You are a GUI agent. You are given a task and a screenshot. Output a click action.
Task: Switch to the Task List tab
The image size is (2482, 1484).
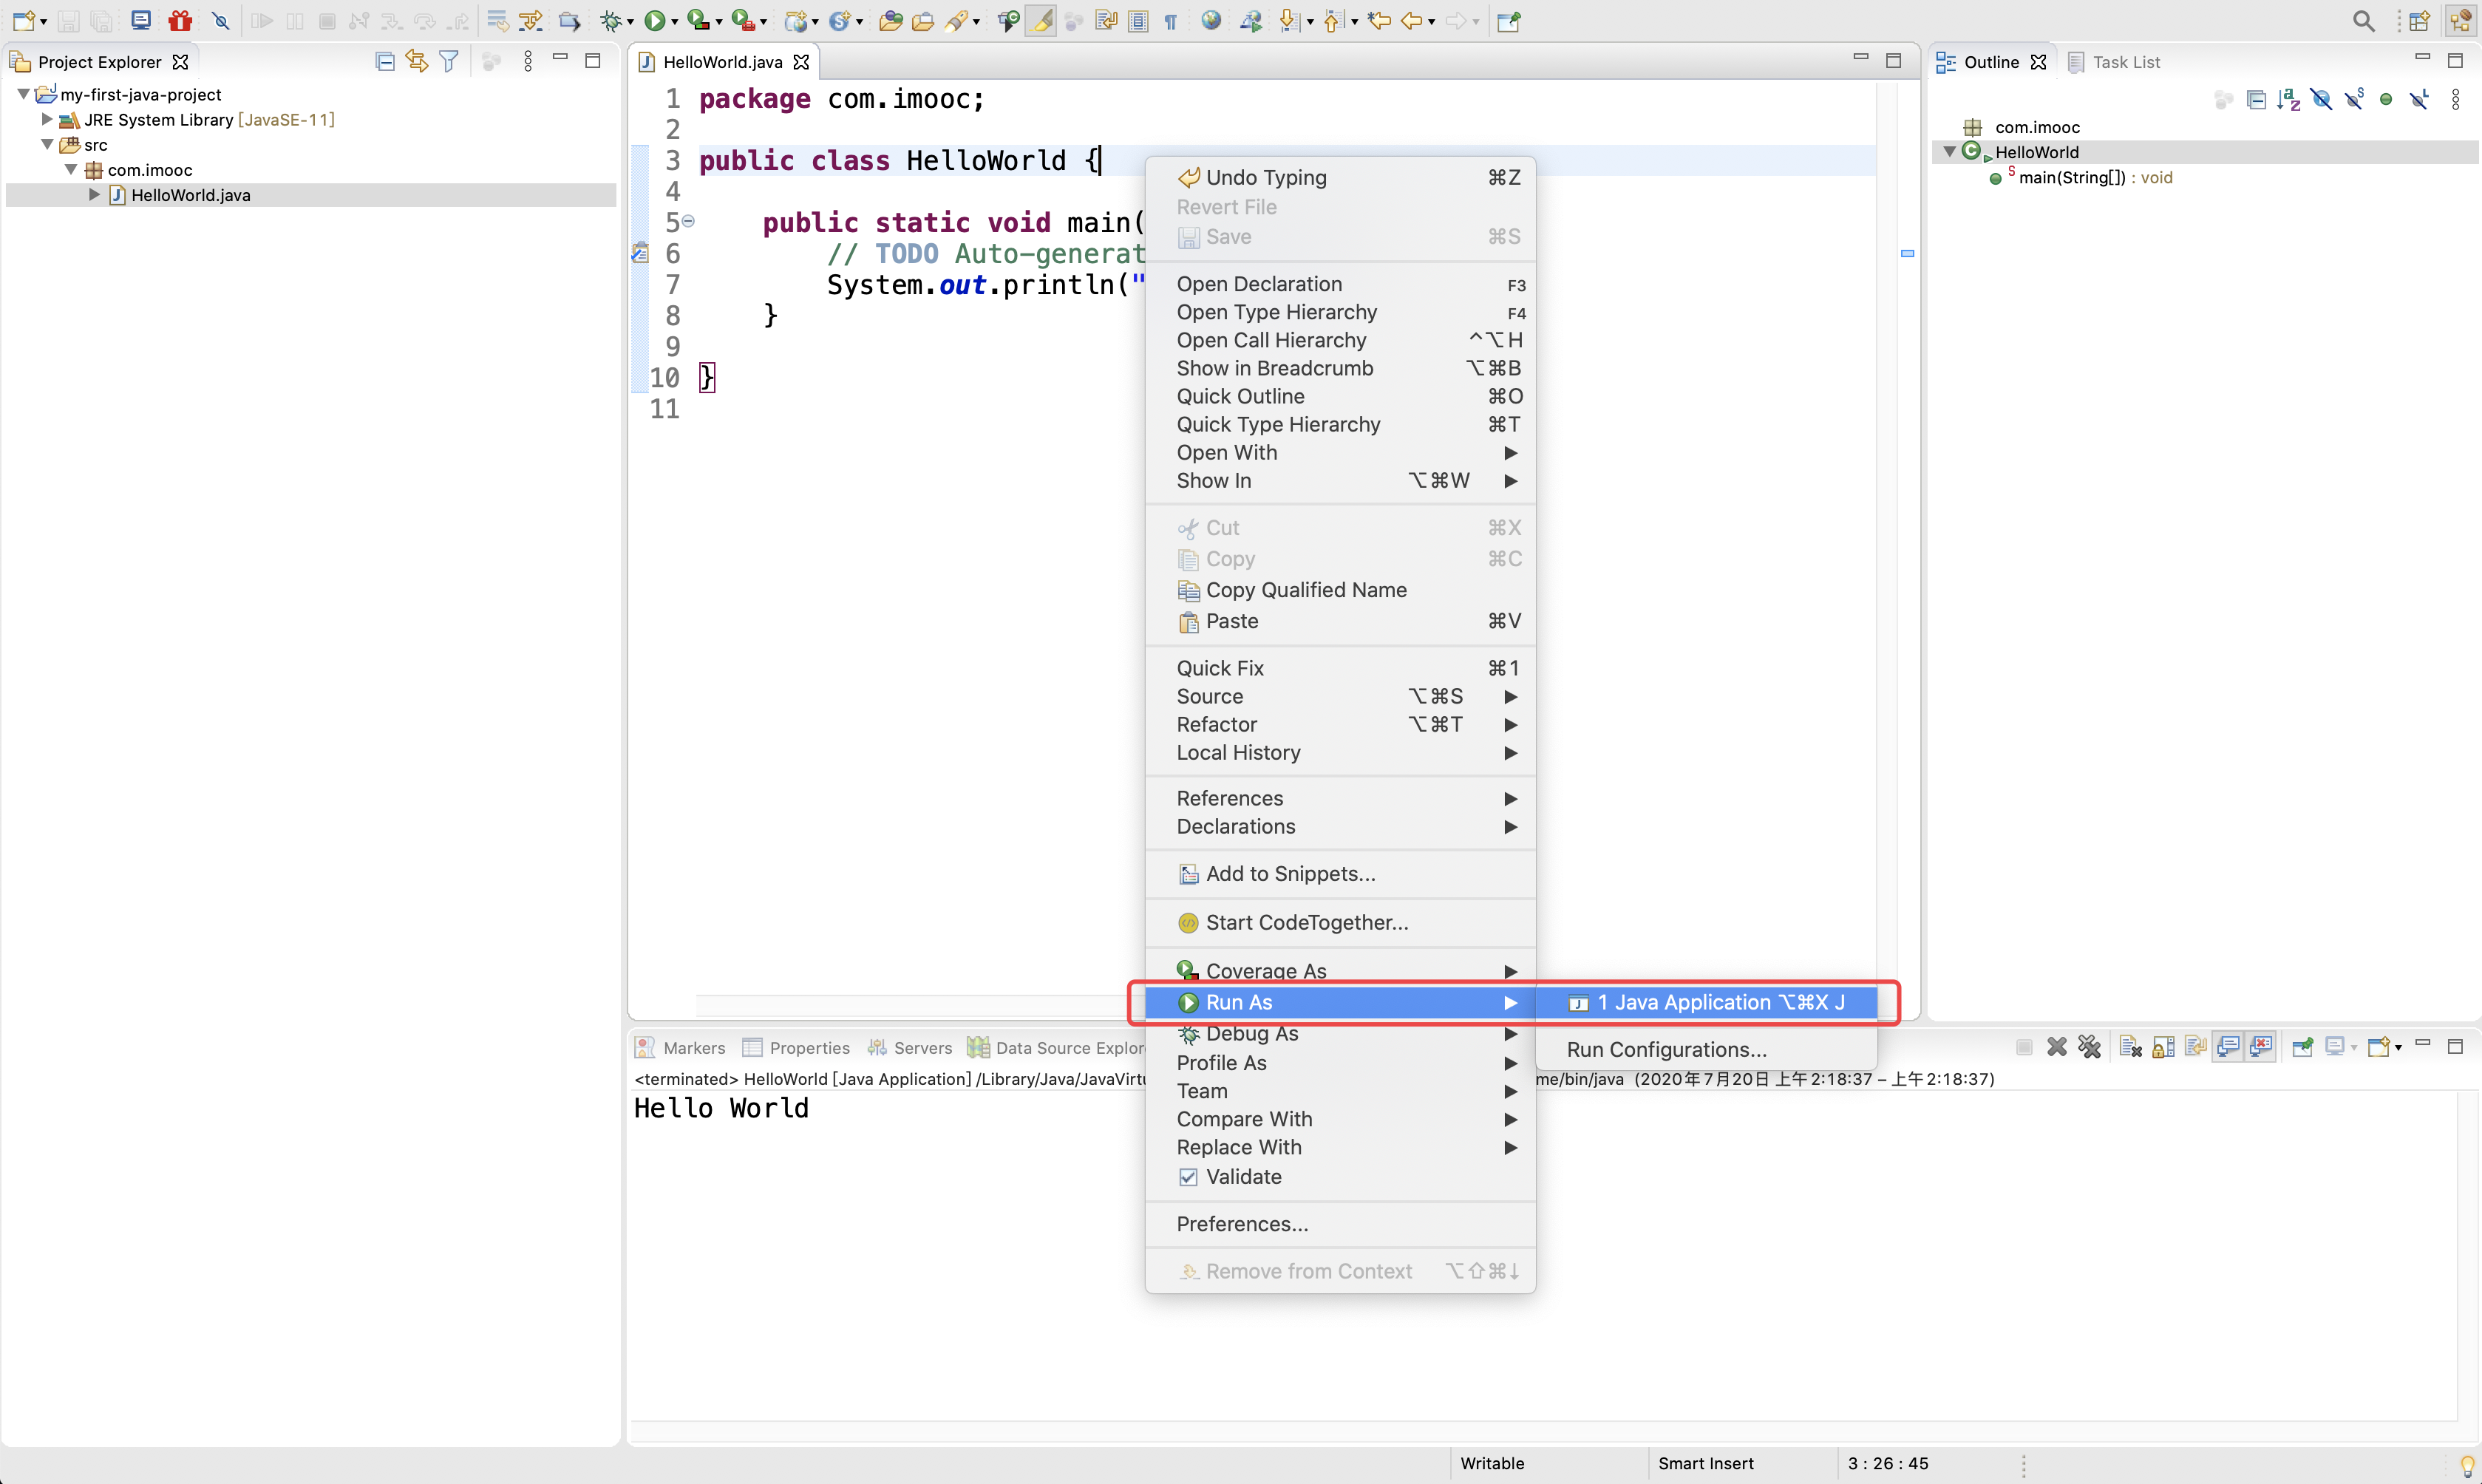click(2113, 62)
